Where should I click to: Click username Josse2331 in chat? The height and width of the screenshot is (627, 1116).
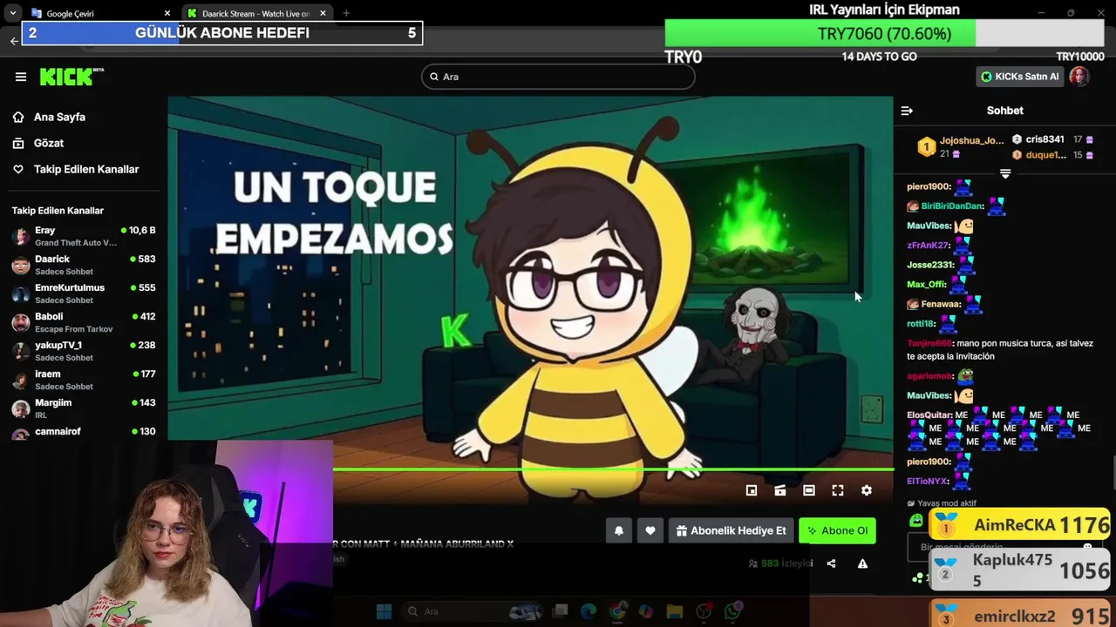click(x=930, y=265)
